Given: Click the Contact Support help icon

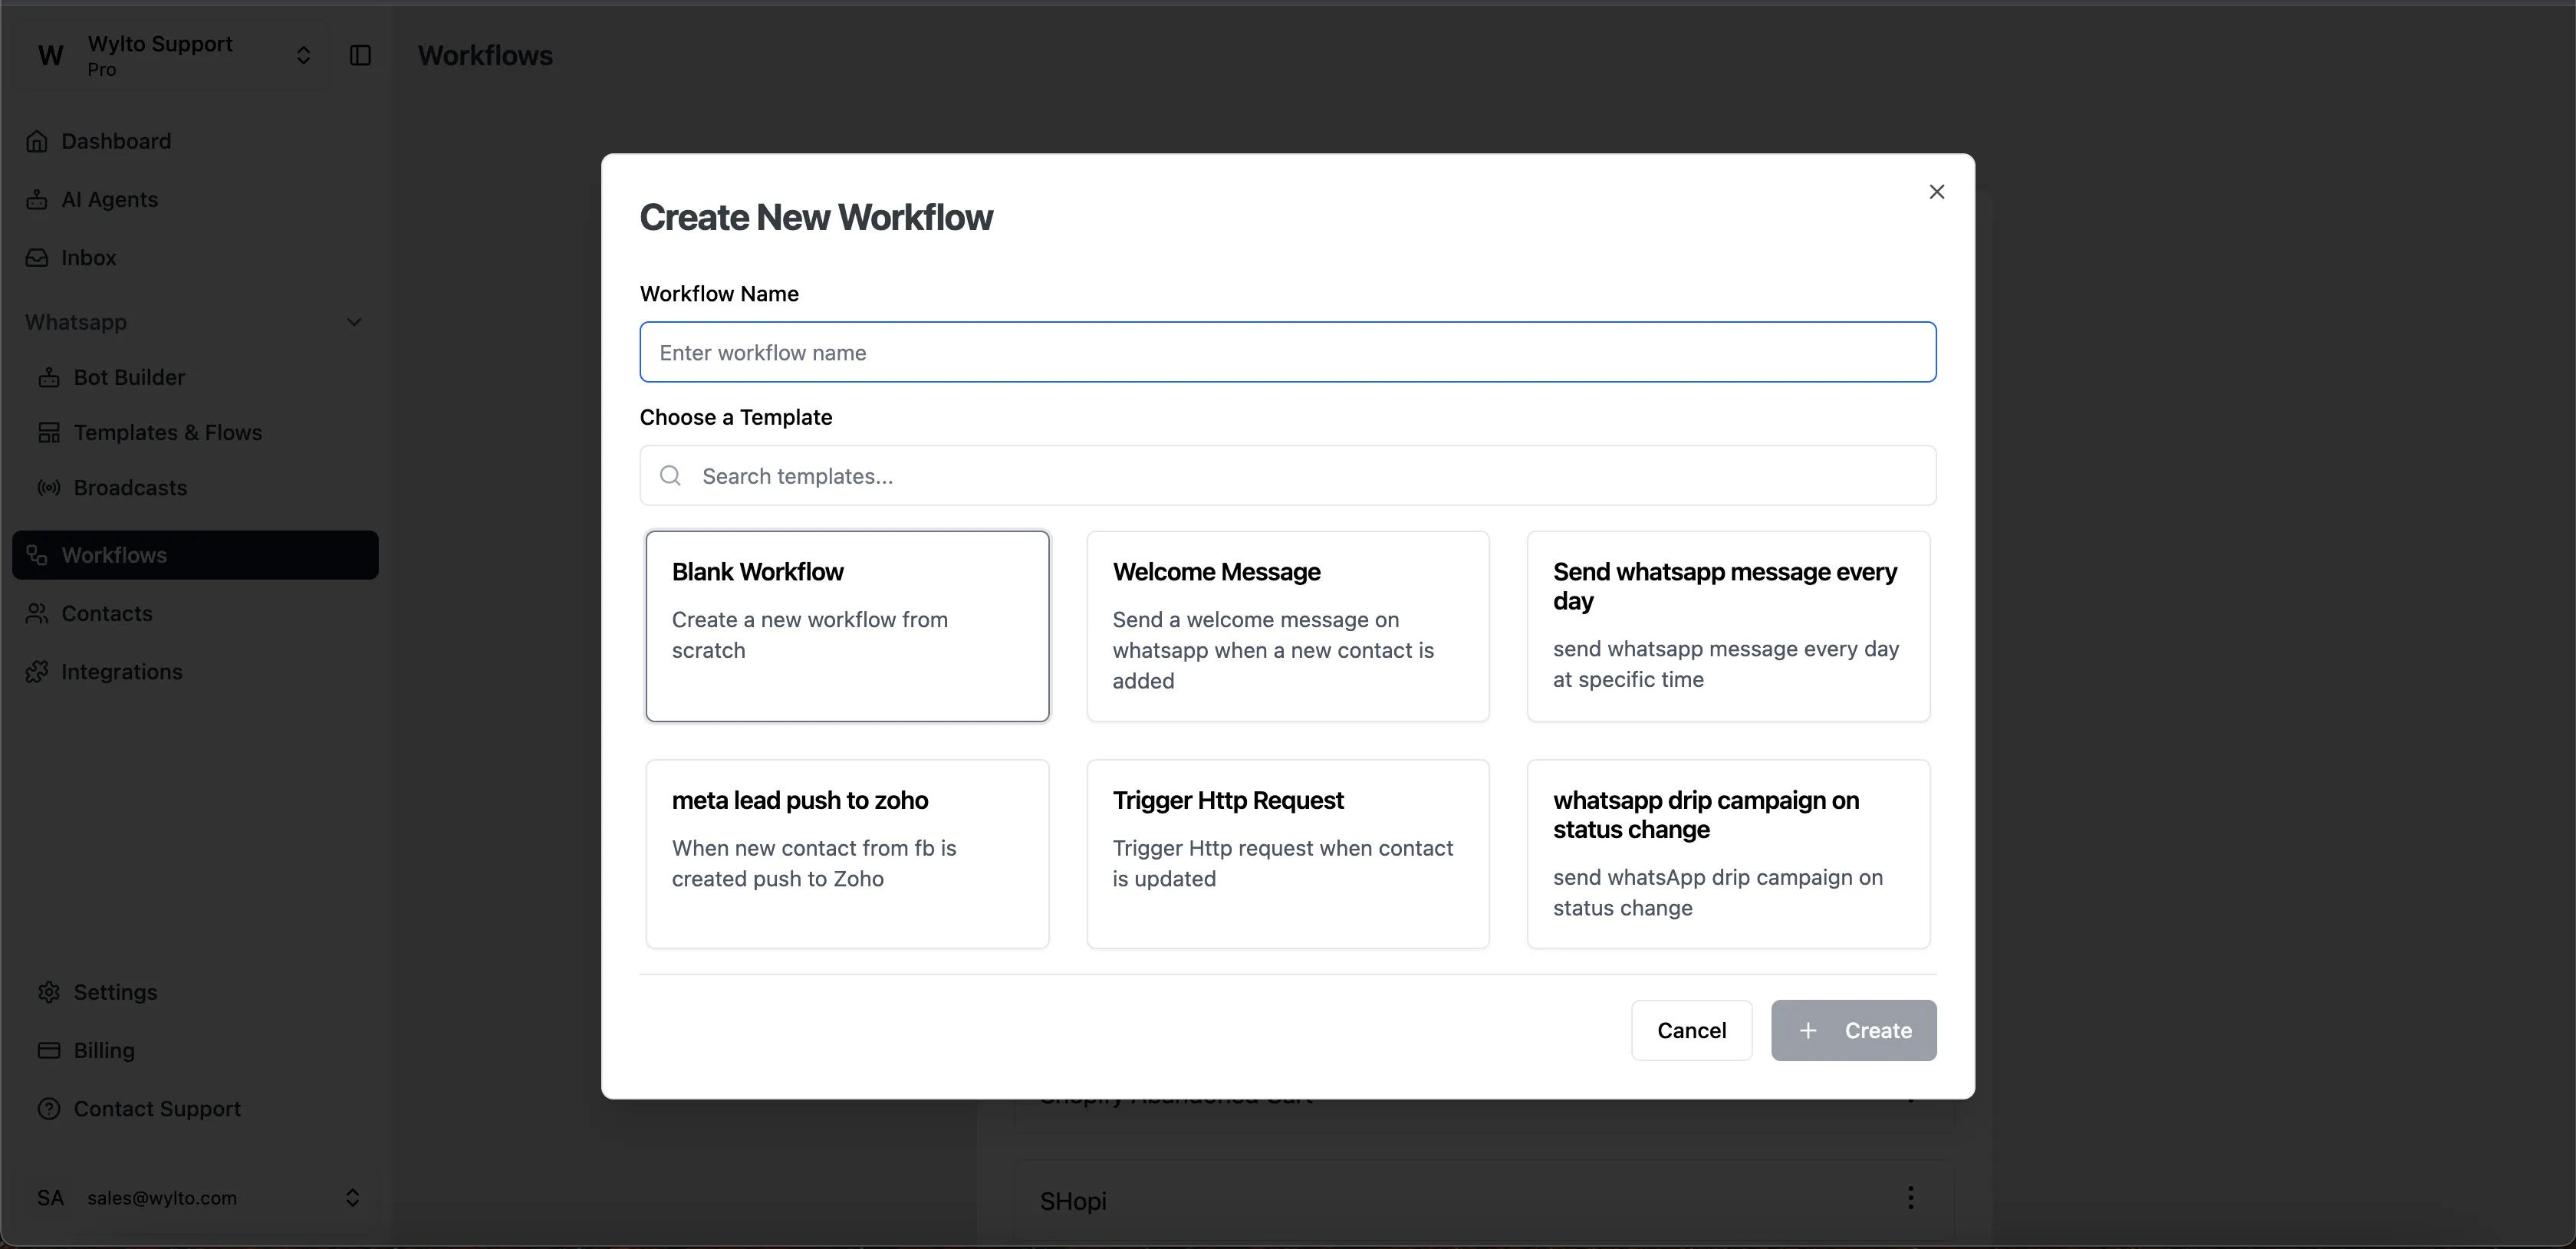Looking at the screenshot, I should coord(49,1108).
